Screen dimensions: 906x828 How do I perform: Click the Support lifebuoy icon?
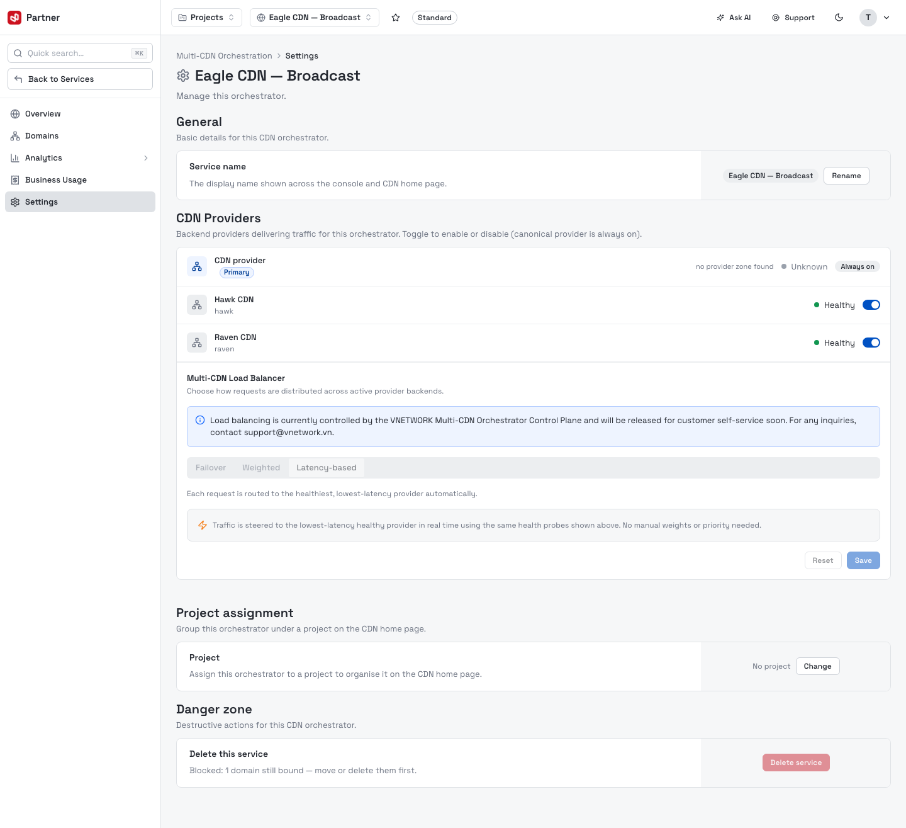coord(776,18)
